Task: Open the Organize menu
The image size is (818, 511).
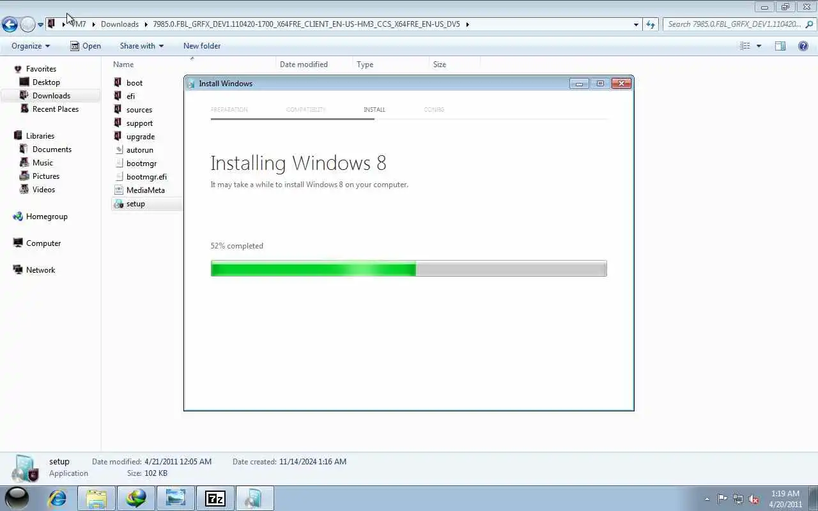Action: coord(31,46)
